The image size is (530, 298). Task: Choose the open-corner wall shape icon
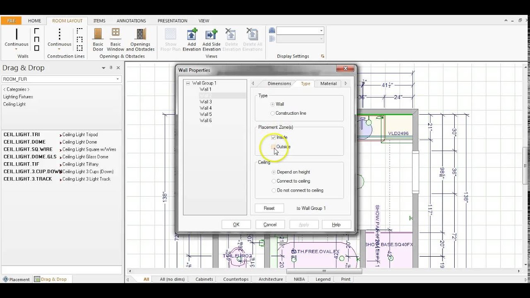point(36,31)
